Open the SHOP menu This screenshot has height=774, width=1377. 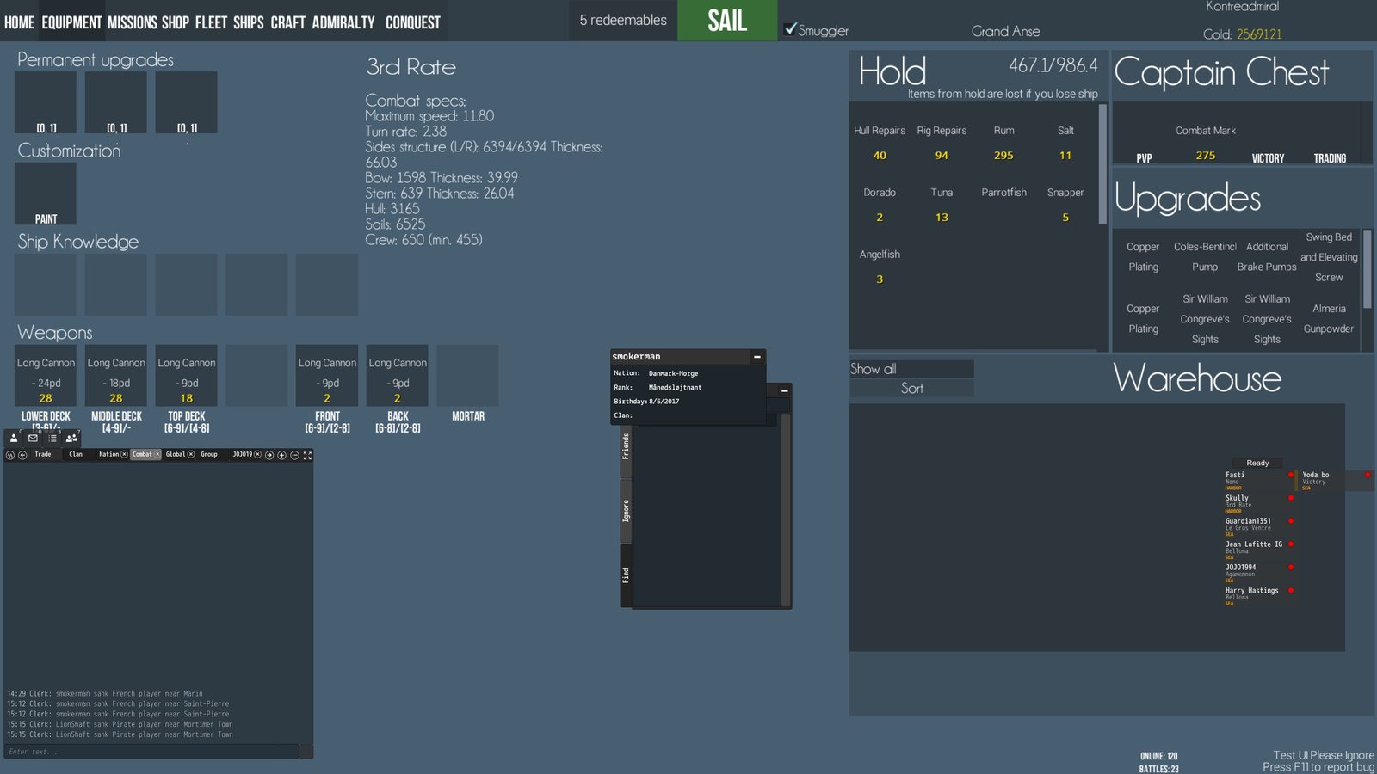pos(176,22)
